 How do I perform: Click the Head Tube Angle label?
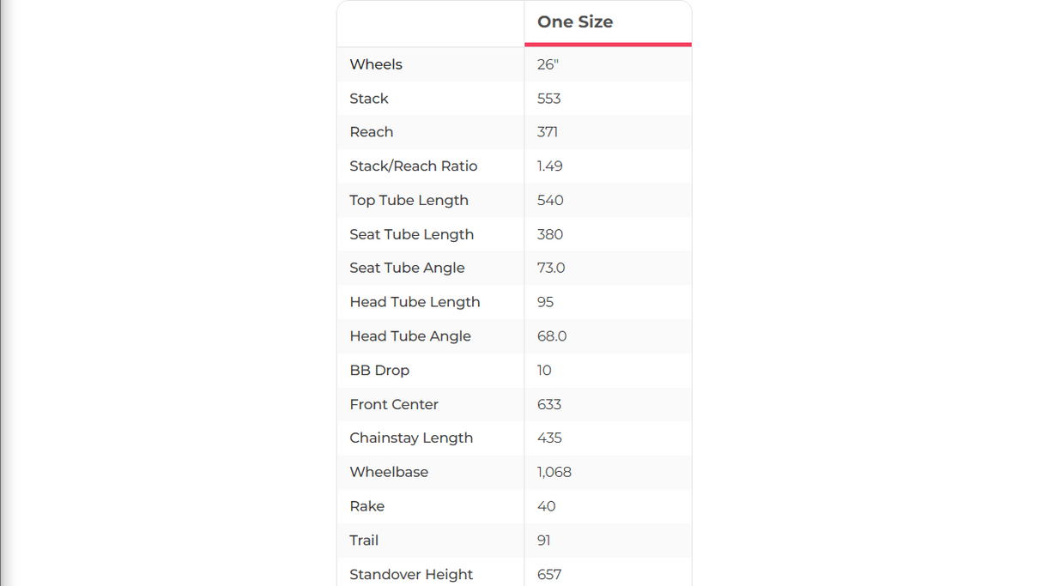pyautogui.click(x=410, y=336)
